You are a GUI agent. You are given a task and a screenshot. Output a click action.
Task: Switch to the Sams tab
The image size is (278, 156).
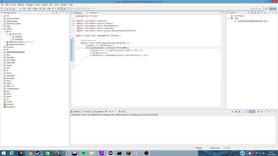[122, 112]
